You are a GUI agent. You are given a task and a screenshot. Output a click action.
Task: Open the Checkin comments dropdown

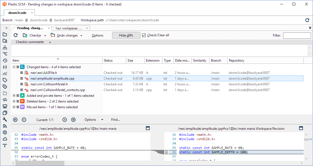(x=50, y=42)
